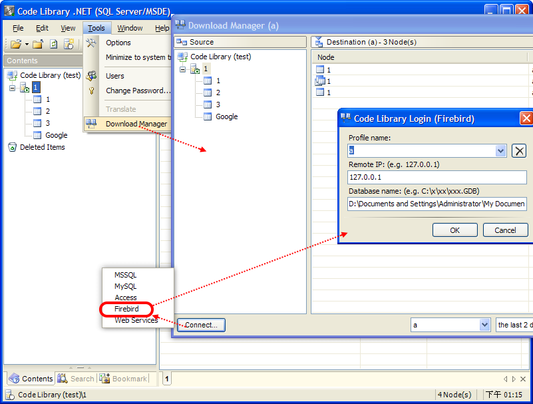This screenshot has height=404, width=533.
Task: Click the Google node icon in Source tree
Action: point(208,116)
